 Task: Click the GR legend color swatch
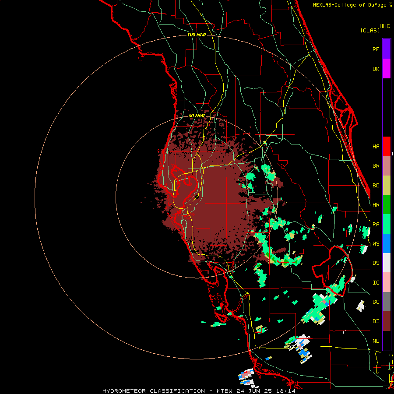tap(387, 166)
